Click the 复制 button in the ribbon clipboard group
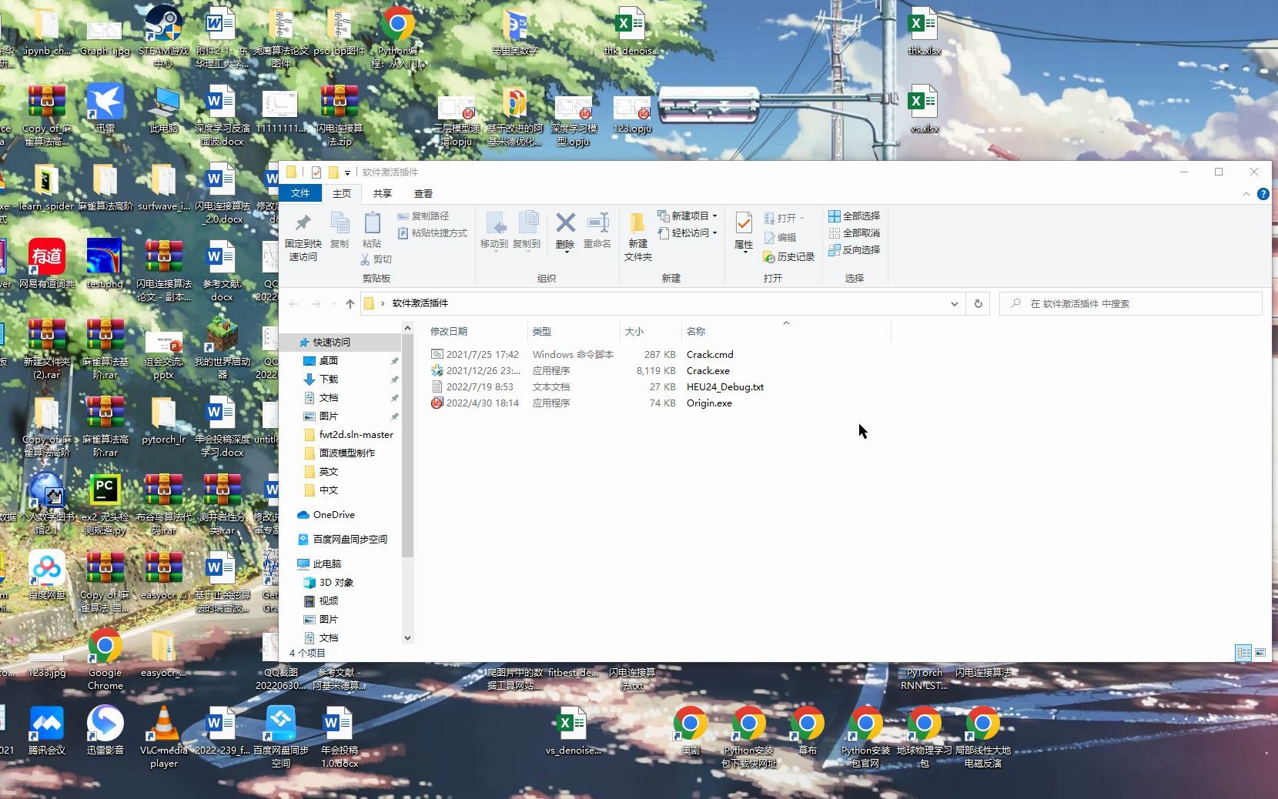This screenshot has height=799, width=1278. pos(340,230)
